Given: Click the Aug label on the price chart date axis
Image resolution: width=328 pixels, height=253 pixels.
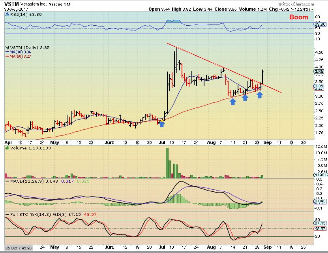Looking at the screenshot, I should 211,142.
